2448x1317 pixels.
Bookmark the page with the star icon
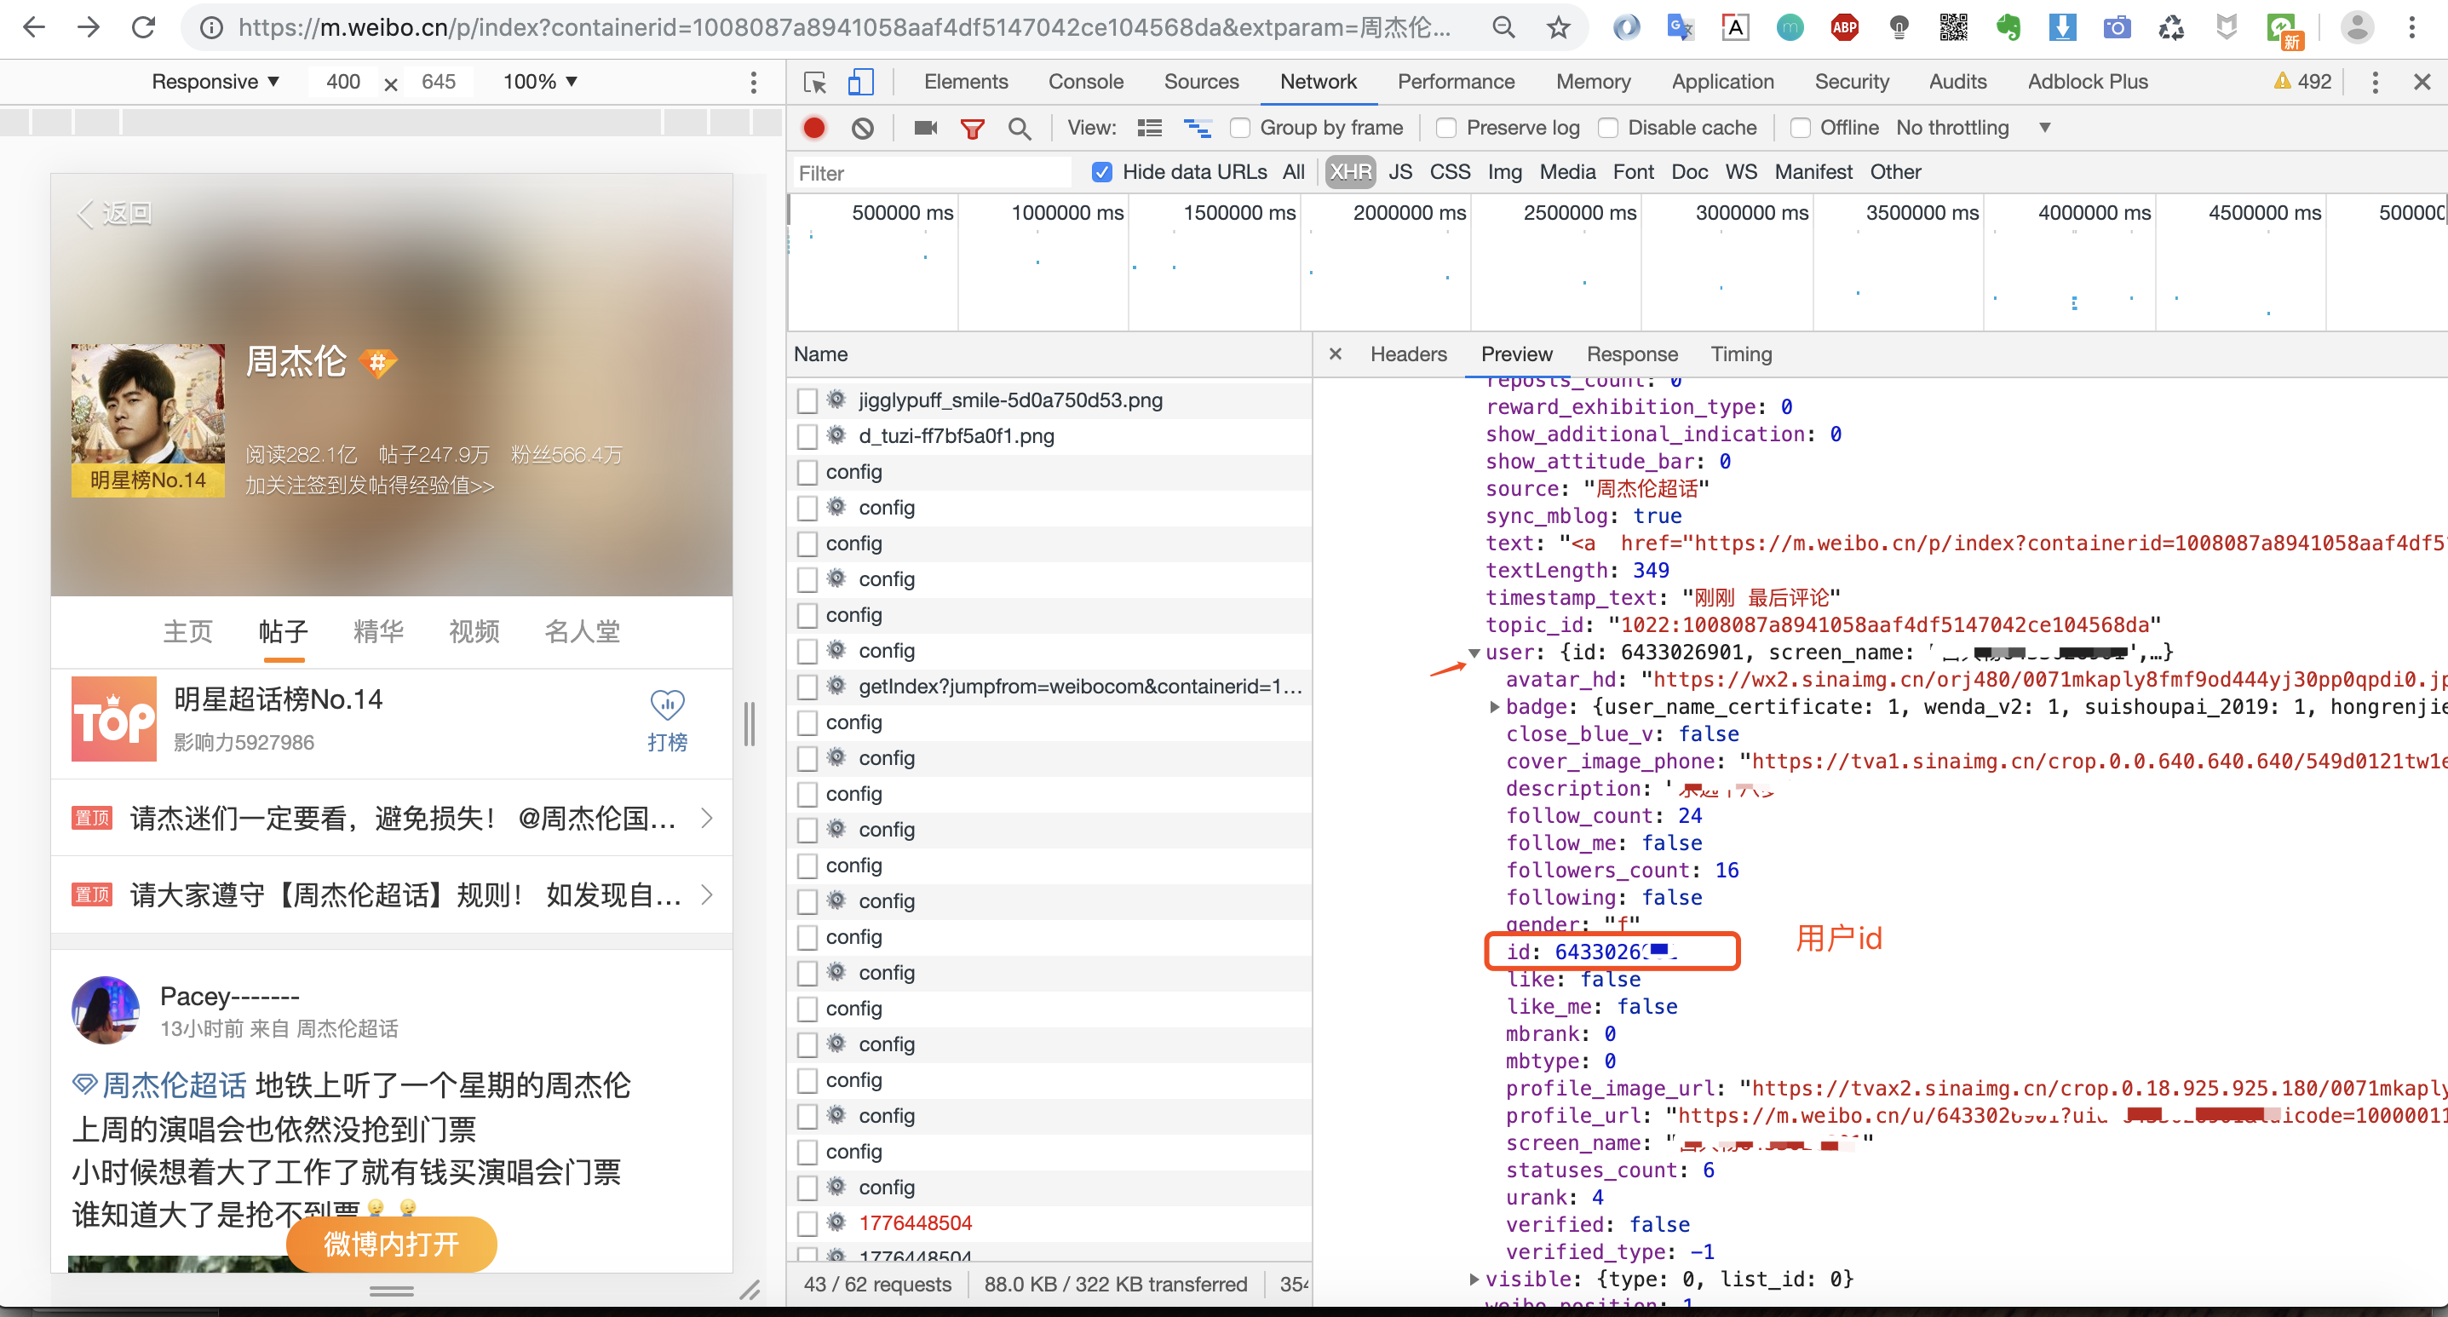tap(1559, 27)
